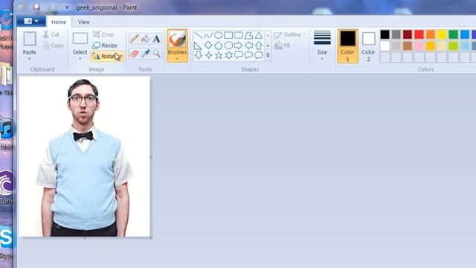476x268 pixels.
Task: Select the Magnifier tool
Action: [x=157, y=54]
